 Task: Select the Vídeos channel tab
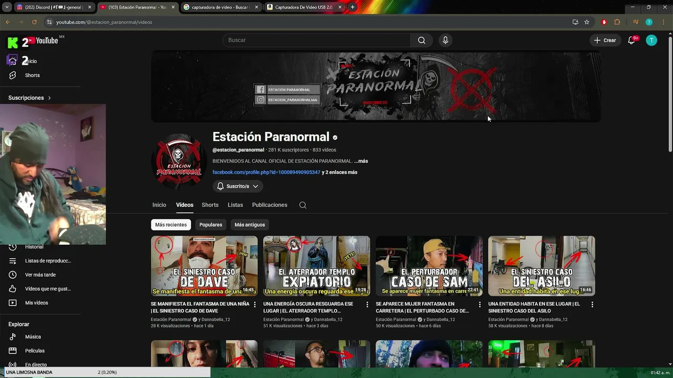point(185,205)
